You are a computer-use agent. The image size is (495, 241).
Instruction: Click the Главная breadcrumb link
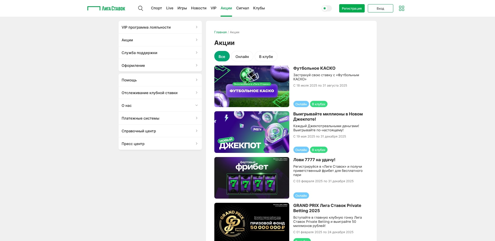[220, 32]
